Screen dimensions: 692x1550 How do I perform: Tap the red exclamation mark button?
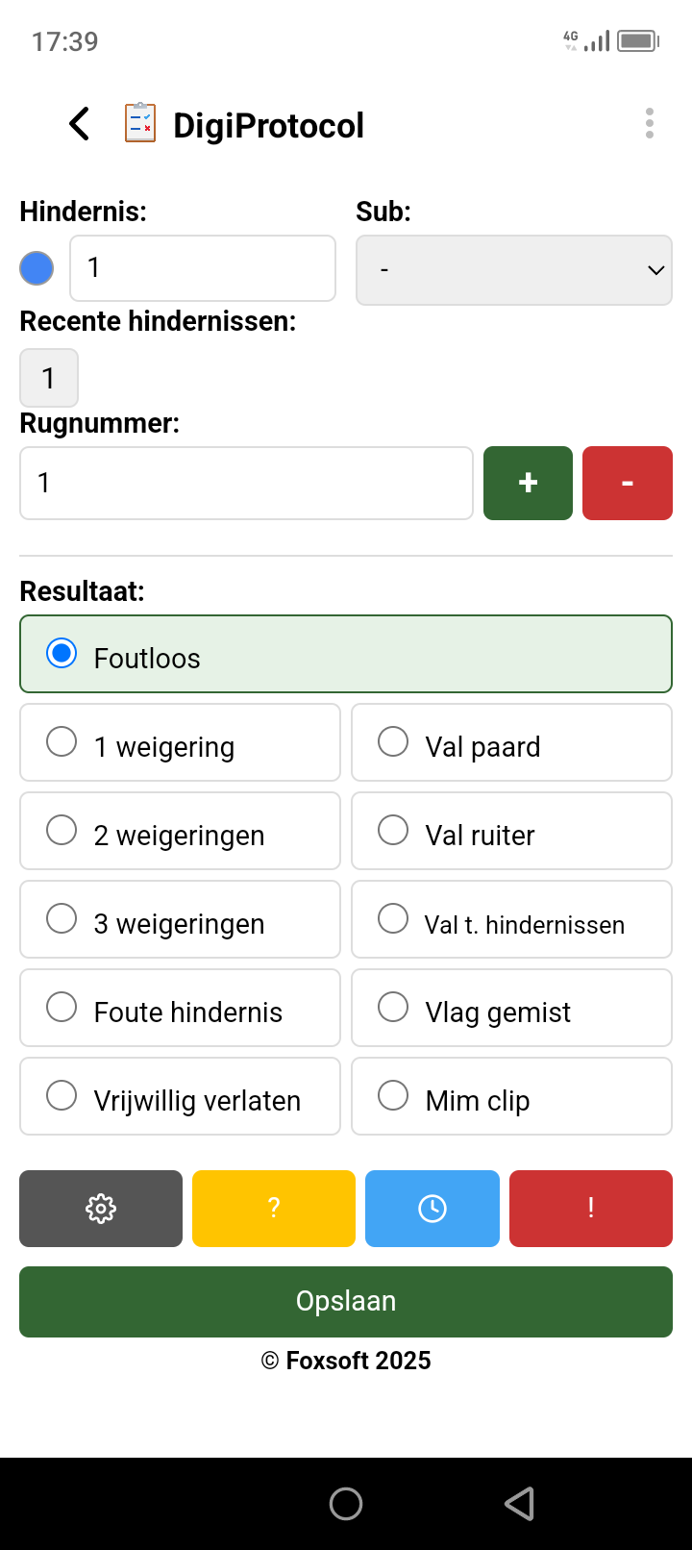tap(591, 1209)
